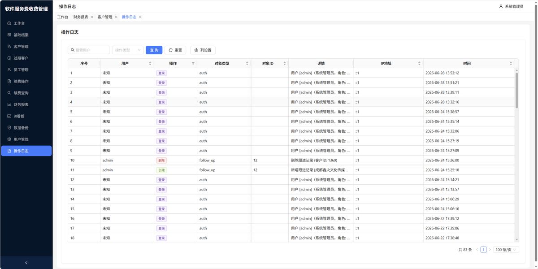Click 删除 tag in row 10
Screen dimensions: 538x269
161,161
